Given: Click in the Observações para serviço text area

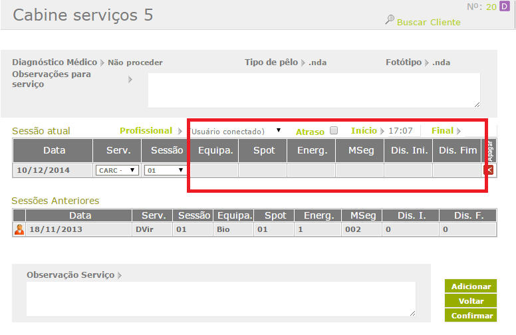Looking at the screenshot, I should (x=313, y=90).
